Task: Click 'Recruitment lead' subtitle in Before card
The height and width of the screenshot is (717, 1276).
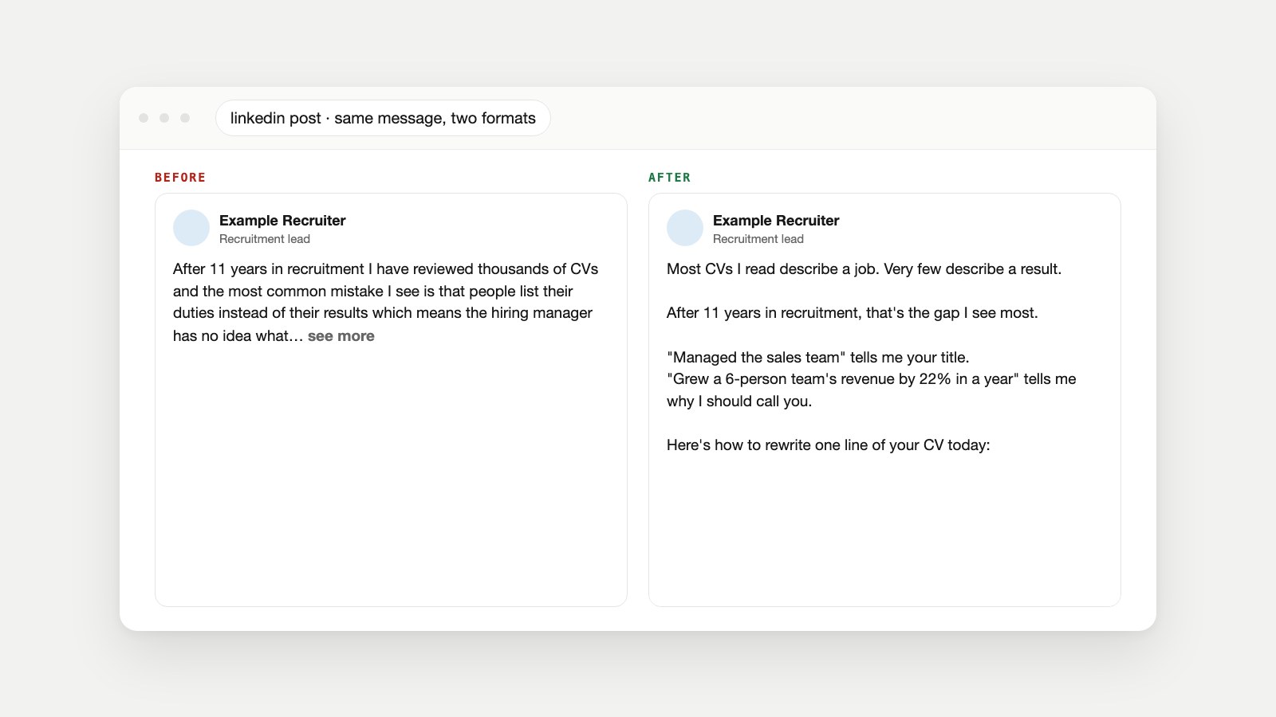Action: (265, 239)
